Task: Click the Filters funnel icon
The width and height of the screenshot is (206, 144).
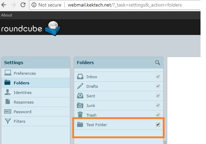Action: tap(8, 121)
